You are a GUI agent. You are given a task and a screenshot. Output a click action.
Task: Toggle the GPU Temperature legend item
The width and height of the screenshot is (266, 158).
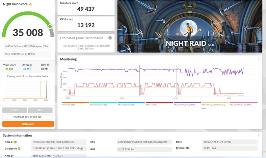tap(131, 104)
